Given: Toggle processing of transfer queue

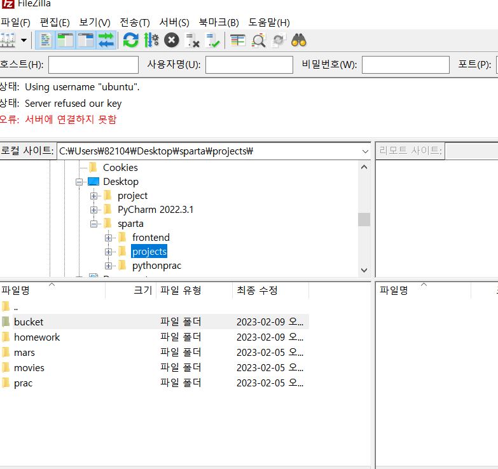Looking at the screenshot, I should coord(151,40).
